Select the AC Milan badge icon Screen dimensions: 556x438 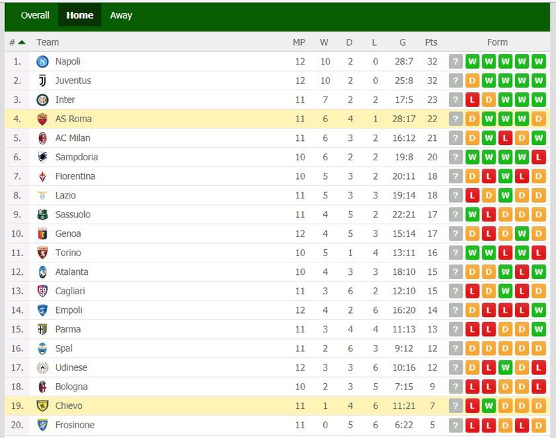pos(42,138)
